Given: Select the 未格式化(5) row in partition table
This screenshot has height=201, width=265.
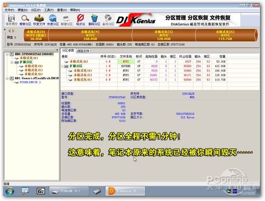Looking at the screenshot, I should pyautogui.click(x=144, y=75).
